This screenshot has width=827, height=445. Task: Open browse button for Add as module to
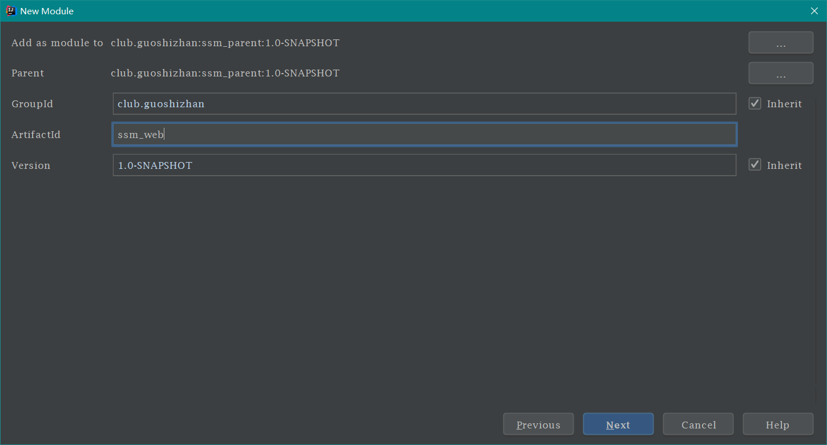(x=781, y=43)
